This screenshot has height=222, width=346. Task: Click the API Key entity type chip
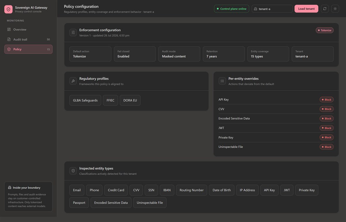click(x=269, y=190)
